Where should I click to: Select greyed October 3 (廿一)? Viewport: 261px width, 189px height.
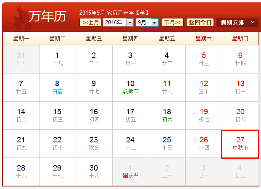click(204, 171)
